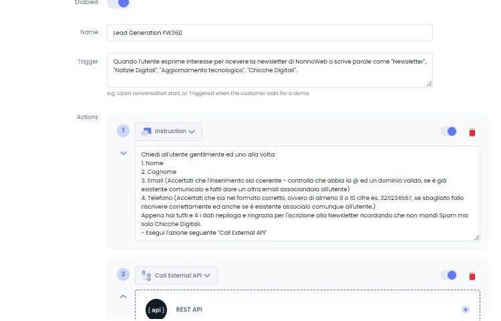The width and height of the screenshot is (501, 321).
Task: Disable the Call External API toggle
Action: pyautogui.click(x=448, y=275)
